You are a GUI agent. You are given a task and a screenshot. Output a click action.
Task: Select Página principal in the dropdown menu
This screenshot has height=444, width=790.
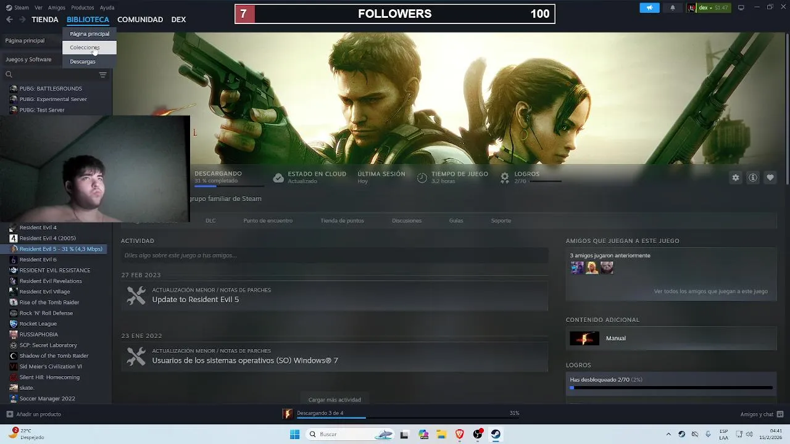pos(89,34)
